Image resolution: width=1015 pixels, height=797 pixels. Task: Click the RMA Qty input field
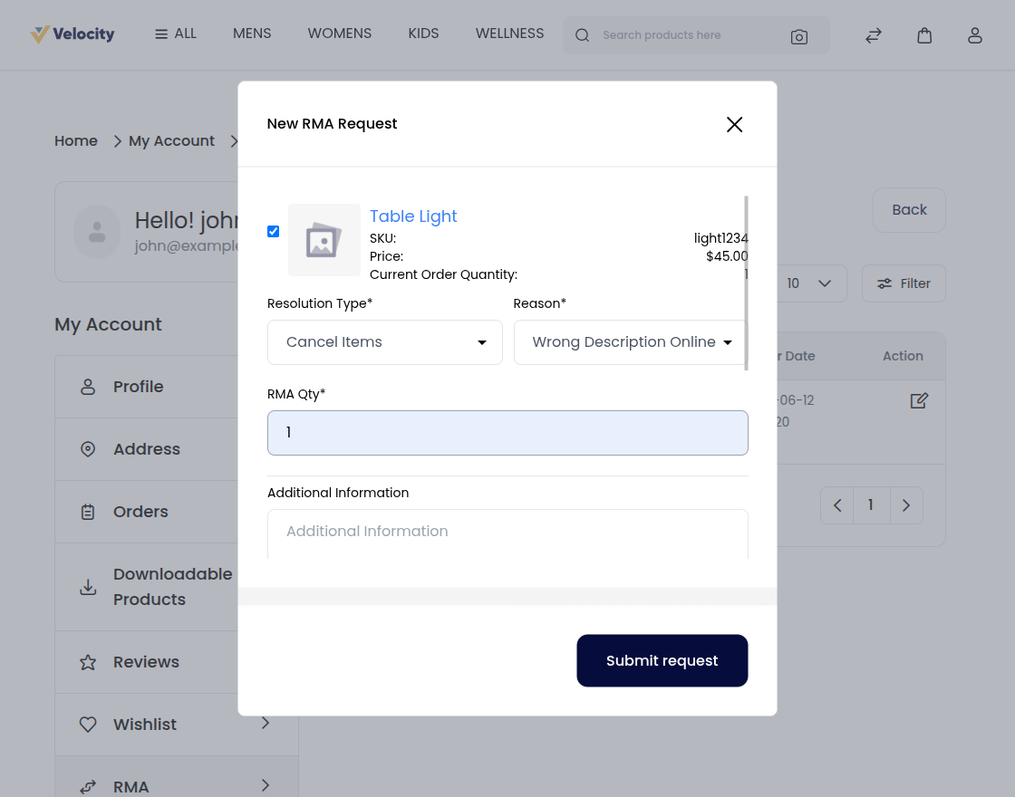click(x=507, y=433)
